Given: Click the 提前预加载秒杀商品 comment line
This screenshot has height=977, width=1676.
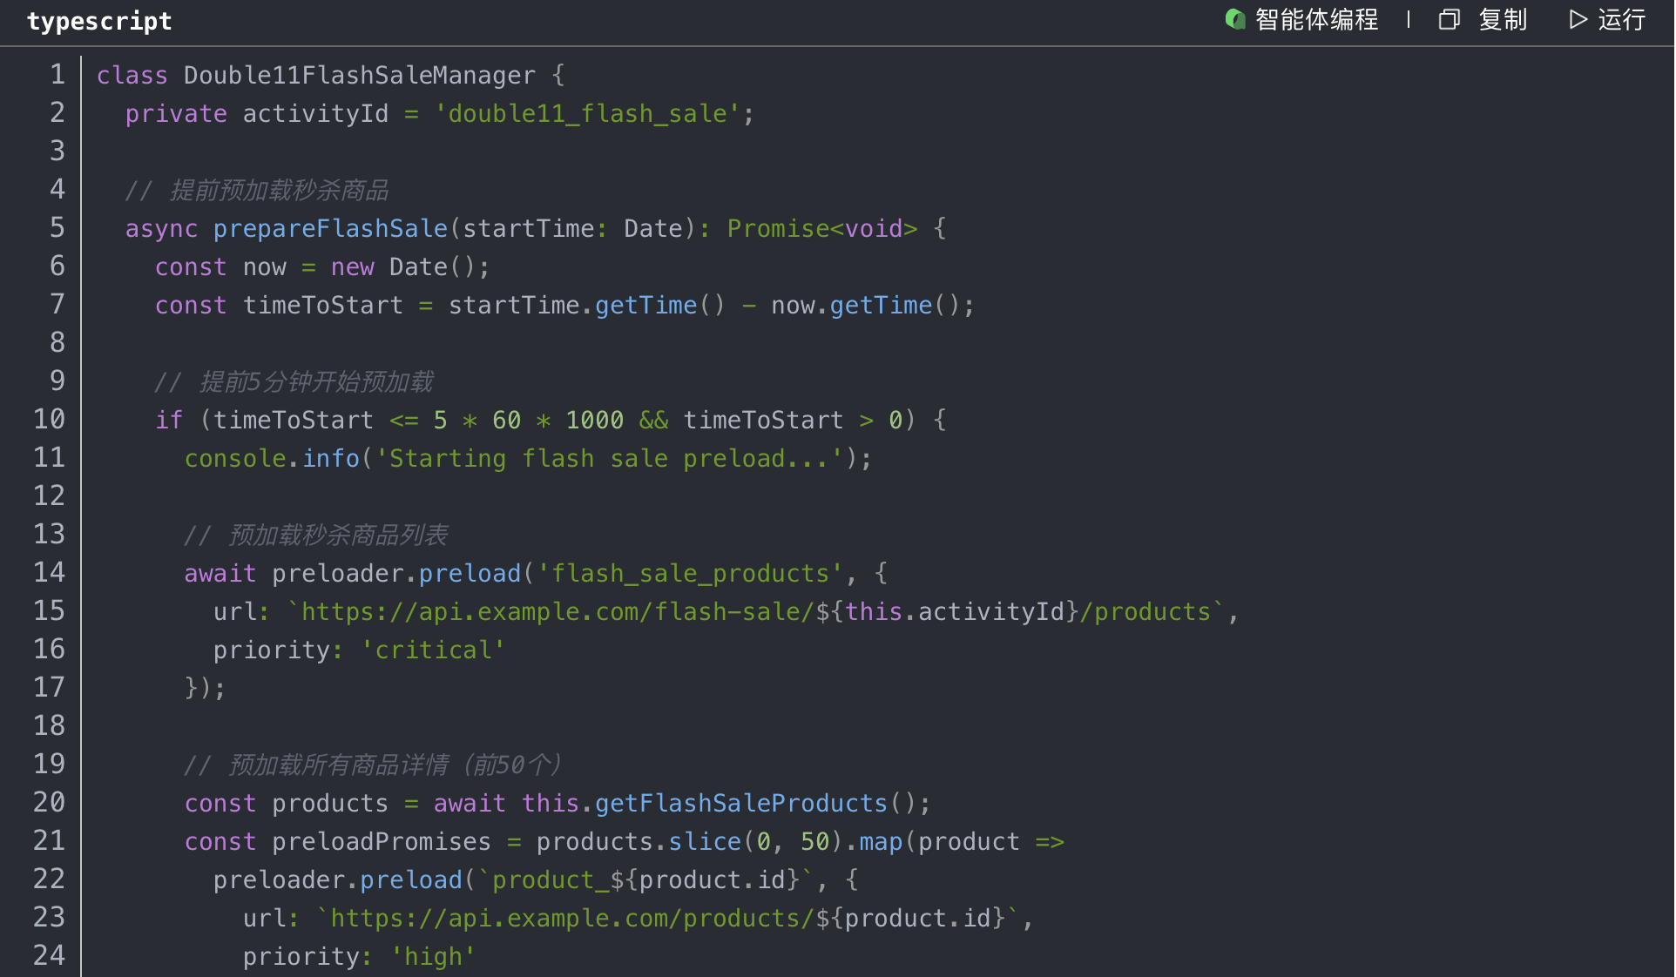Looking at the screenshot, I should tap(258, 191).
